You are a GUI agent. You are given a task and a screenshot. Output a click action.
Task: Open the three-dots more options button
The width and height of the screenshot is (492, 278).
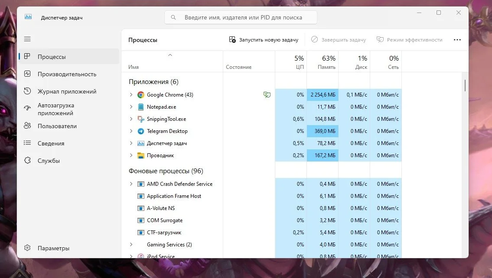pos(457,40)
